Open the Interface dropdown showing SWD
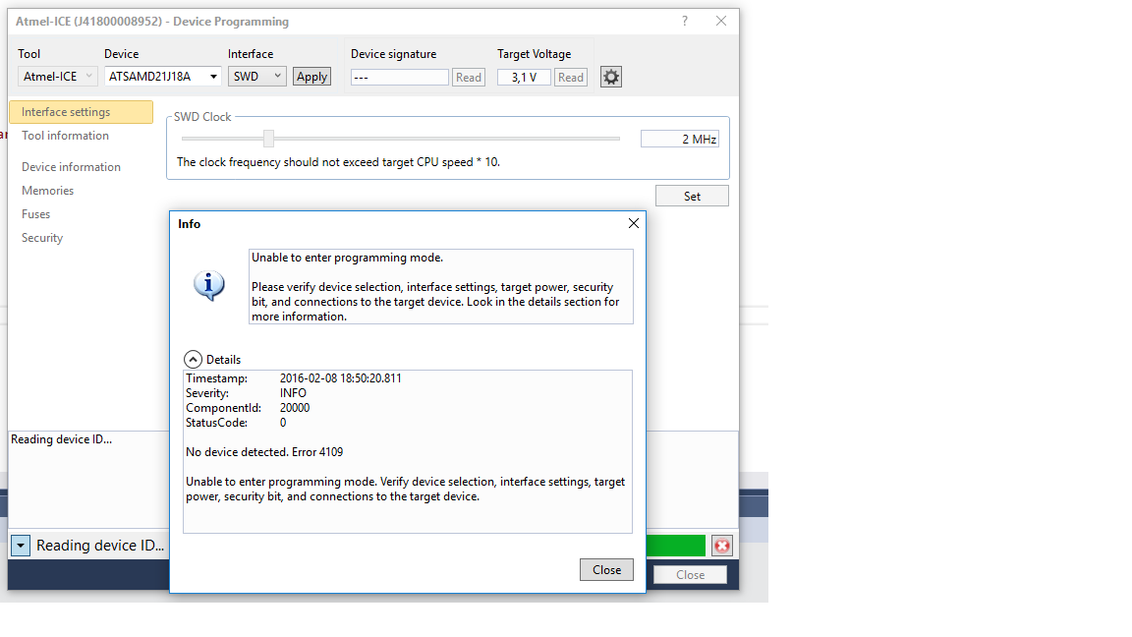This screenshot has height=637, width=1132. 257,76
